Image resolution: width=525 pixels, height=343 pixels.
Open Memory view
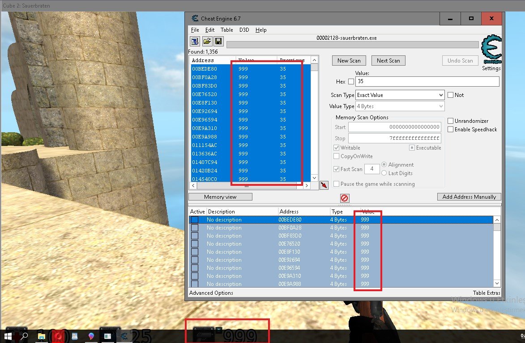(220, 197)
